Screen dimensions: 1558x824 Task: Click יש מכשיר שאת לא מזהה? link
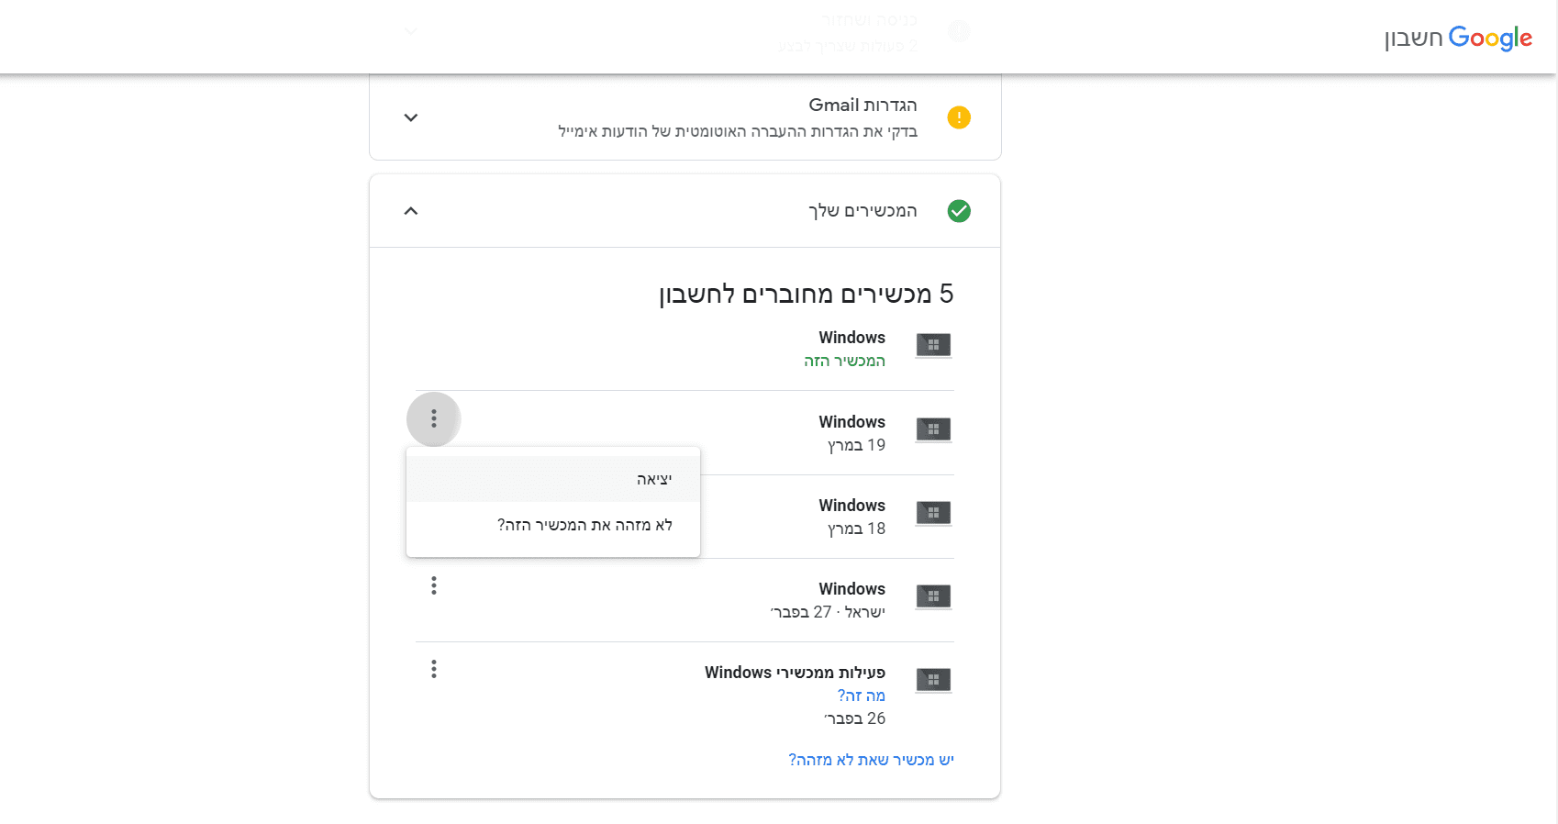[x=871, y=760]
